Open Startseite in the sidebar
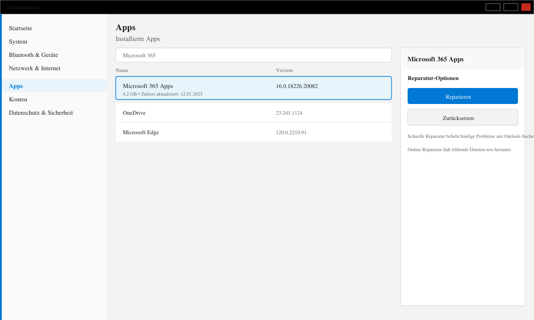The width and height of the screenshot is (534, 320). [x=20, y=28]
